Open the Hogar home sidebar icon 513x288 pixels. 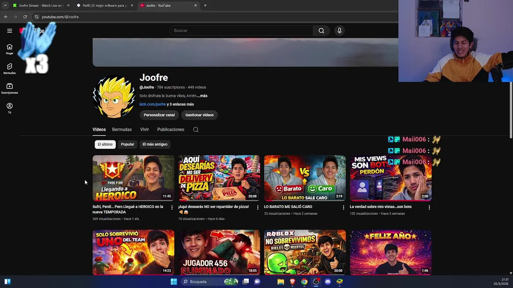(10, 49)
